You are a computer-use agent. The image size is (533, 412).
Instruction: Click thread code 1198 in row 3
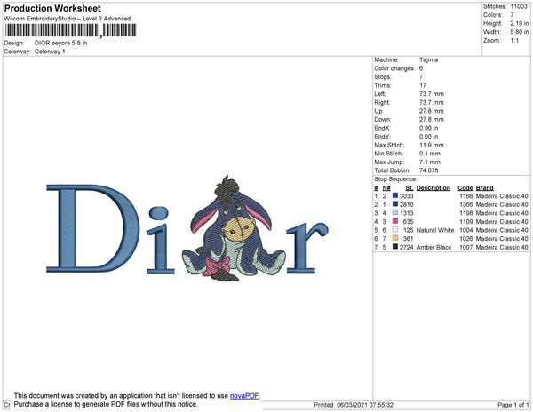point(466,213)
